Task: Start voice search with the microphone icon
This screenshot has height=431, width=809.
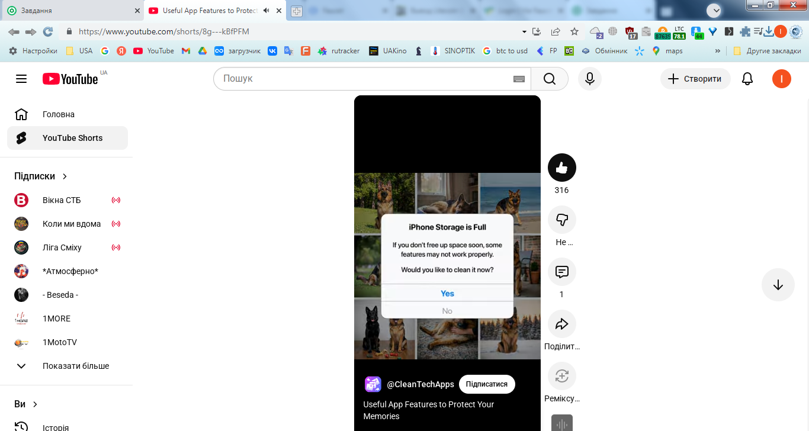Action: [590, 79]
